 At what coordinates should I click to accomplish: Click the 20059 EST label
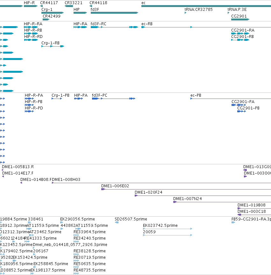coord(149,232)
